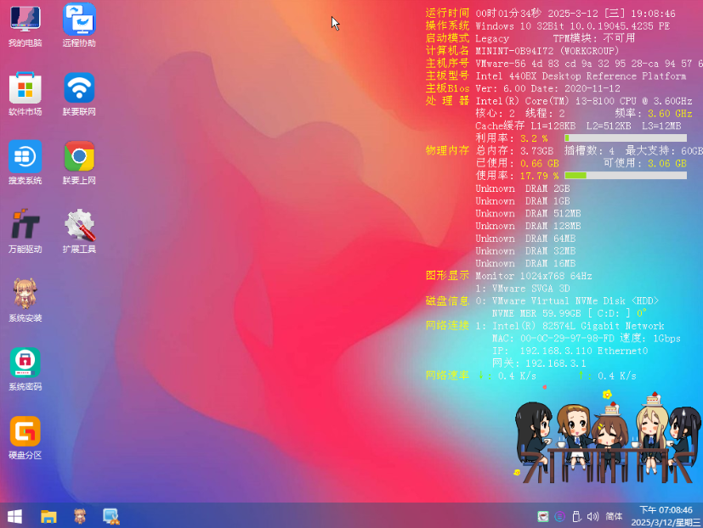Image resolution: width=703 pixels, height=528 pixels.
Task: Select the 联要联网 Wi-Fi icon
Action: [x=79, y=94]
